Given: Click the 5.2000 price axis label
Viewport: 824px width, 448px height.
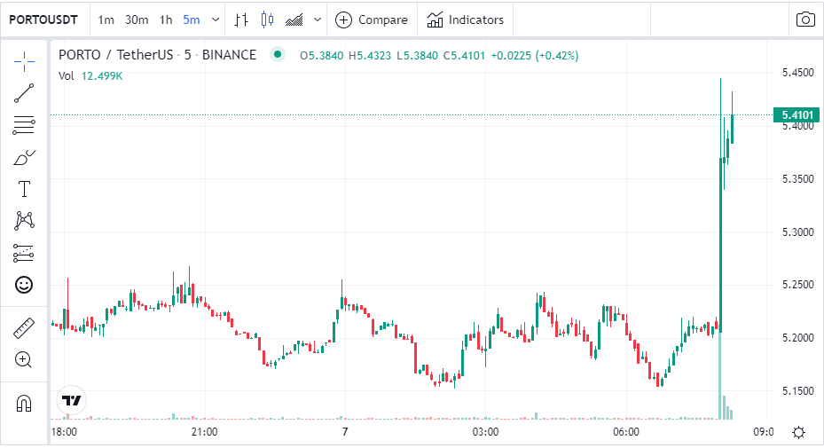Looking at the screenshot, I should pyautogui.click(x=797, y=338).
